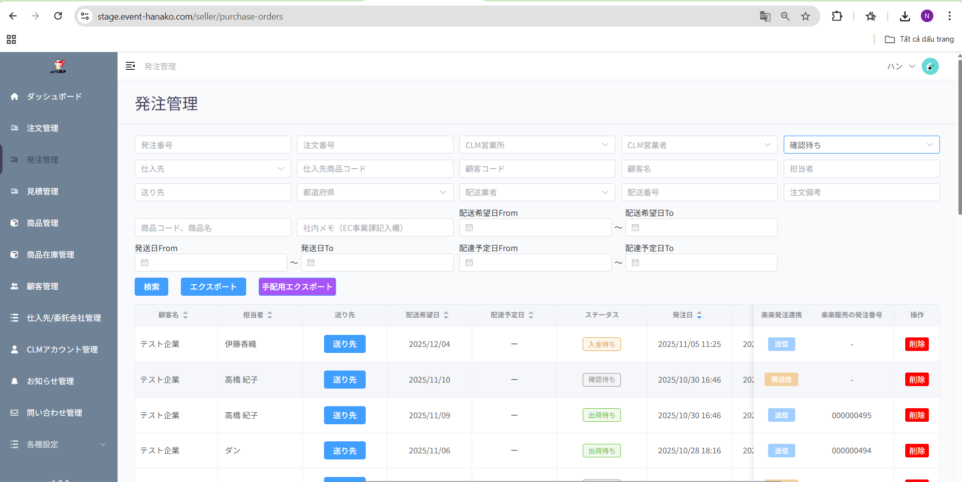Bookmark this page with star icon

pyautogui.click(x=805, y=17)
